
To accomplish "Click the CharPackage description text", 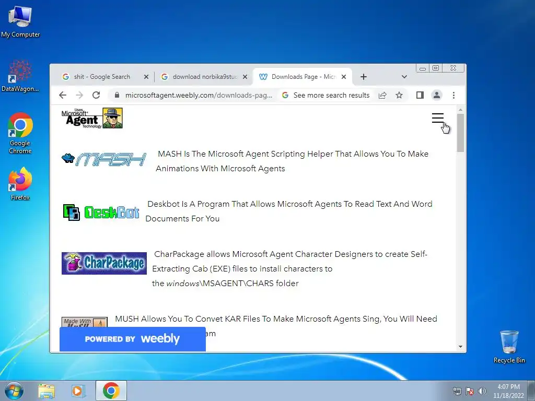I will 289,269.
